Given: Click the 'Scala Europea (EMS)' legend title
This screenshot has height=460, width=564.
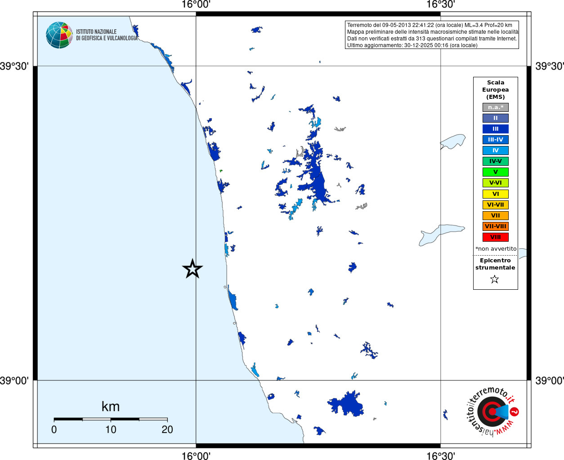Looking at the screenshot, I should pyautogui.click(x=496, y=90).
